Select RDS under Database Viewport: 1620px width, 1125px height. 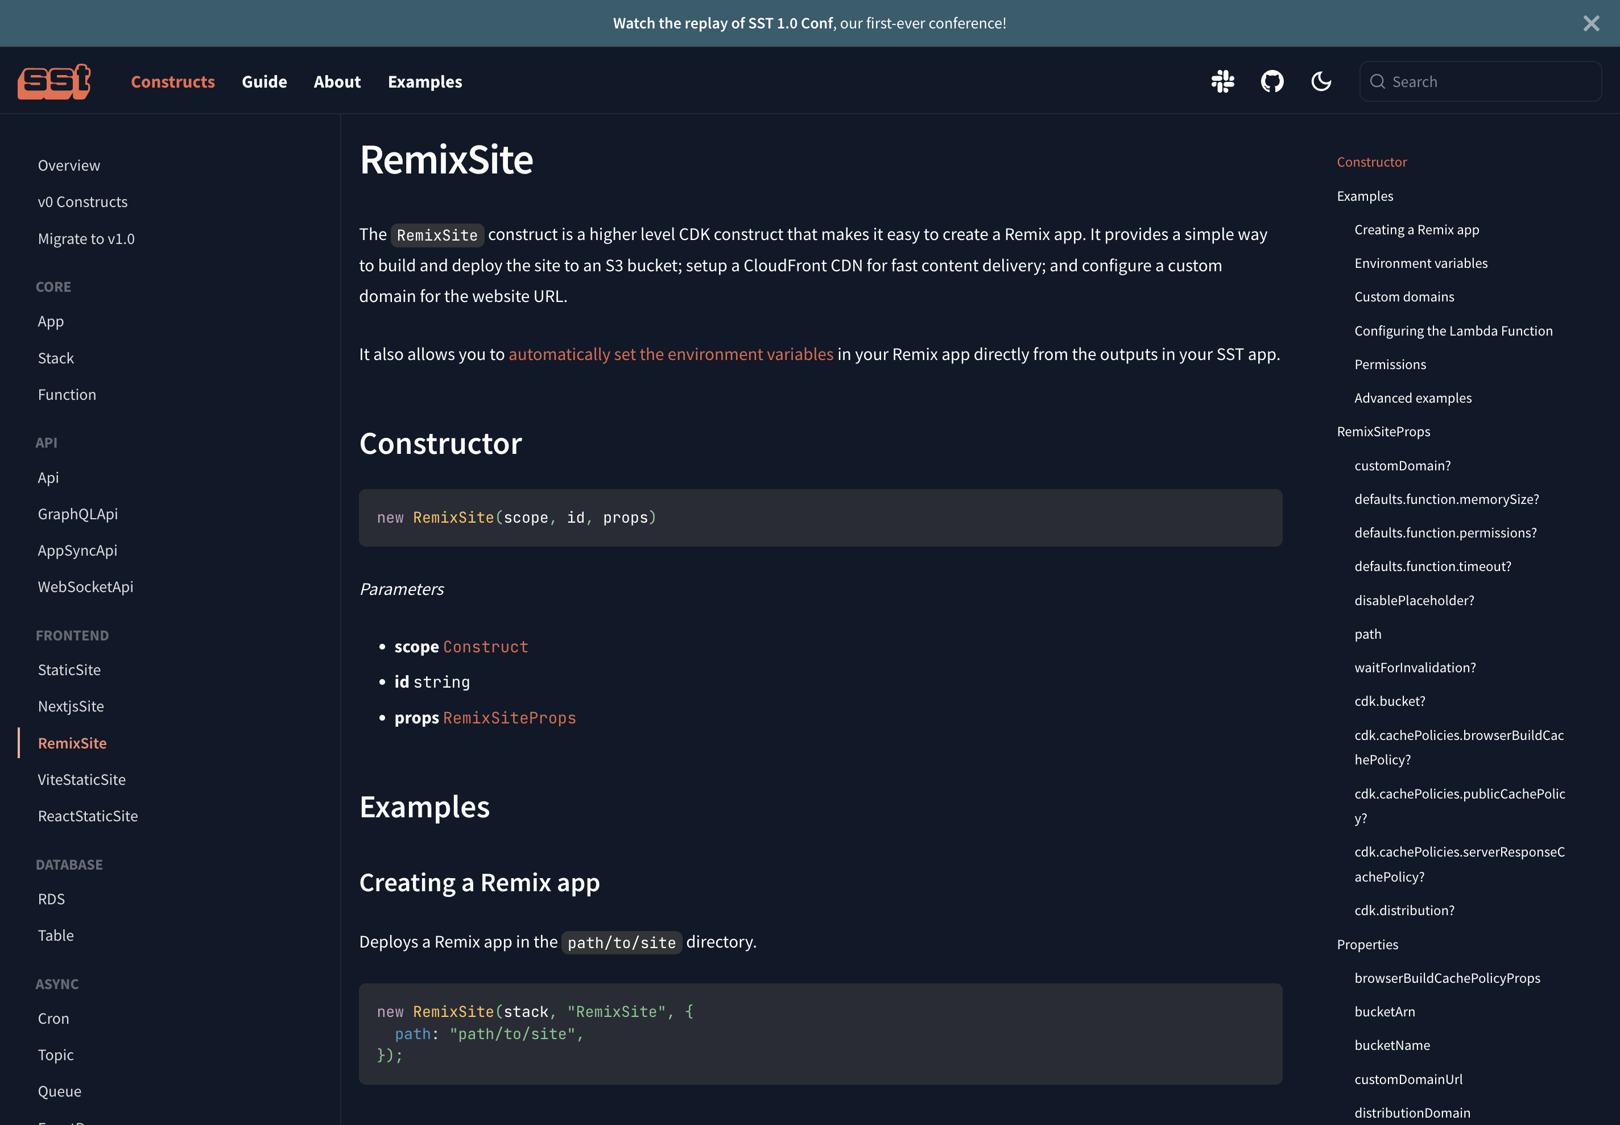click(51, 899)
